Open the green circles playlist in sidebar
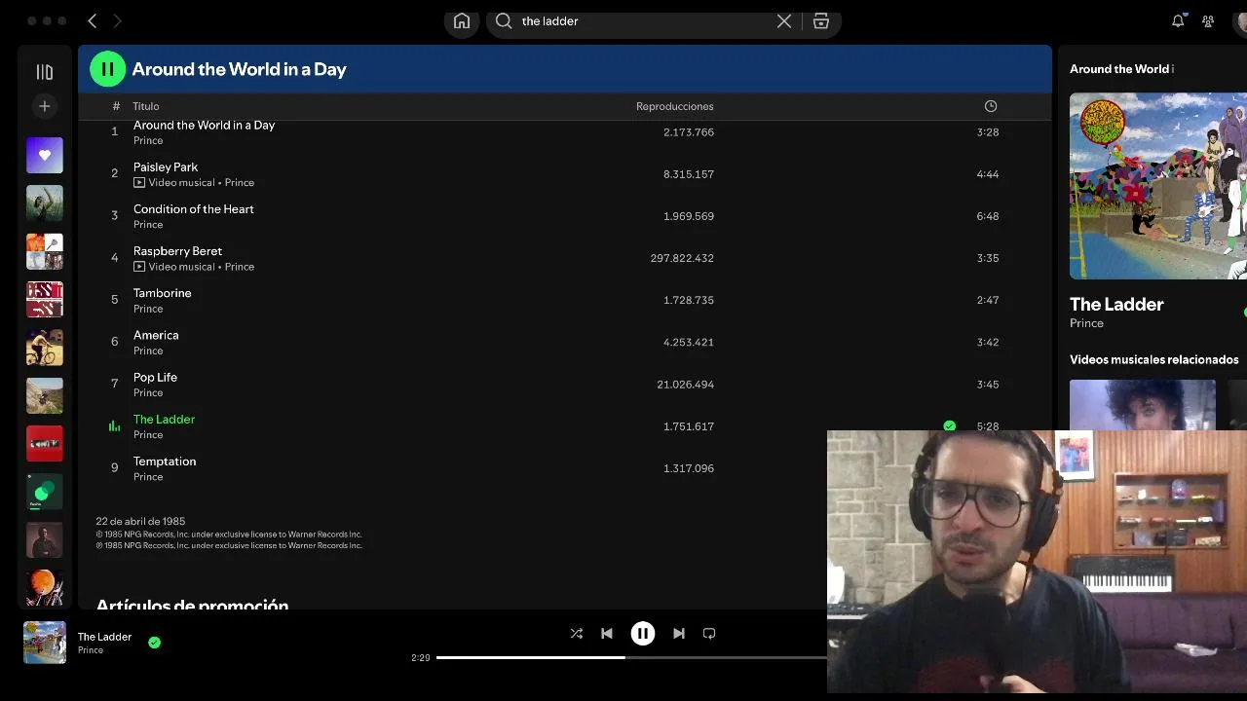1247x701 pixels. 45,492
